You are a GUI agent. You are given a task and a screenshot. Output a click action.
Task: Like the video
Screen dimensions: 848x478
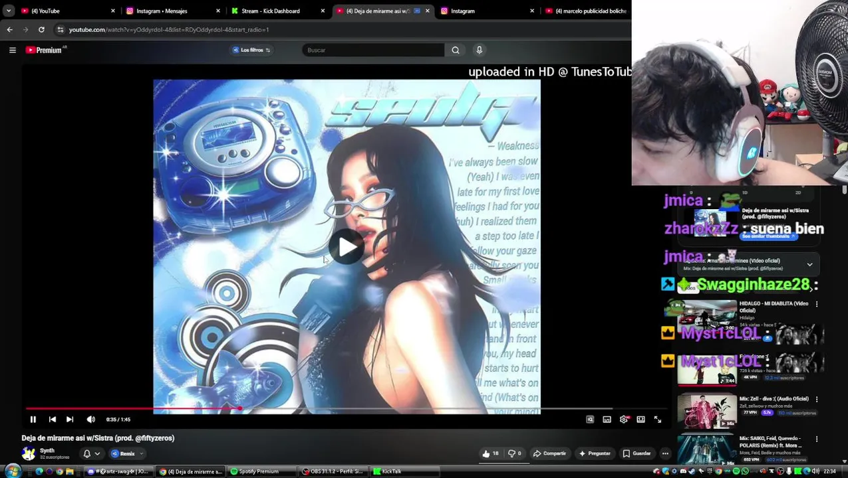coord(490,453)
